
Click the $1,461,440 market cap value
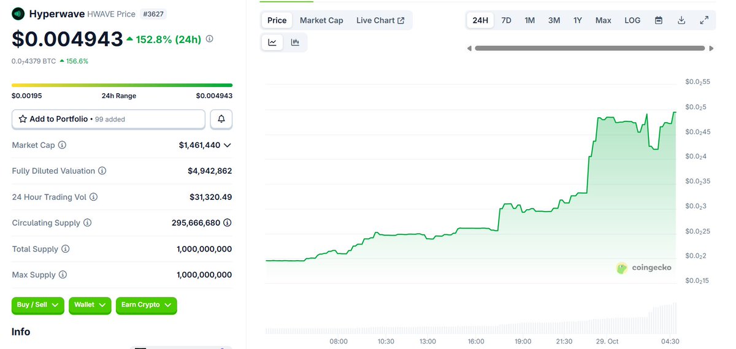click(199, 145)
